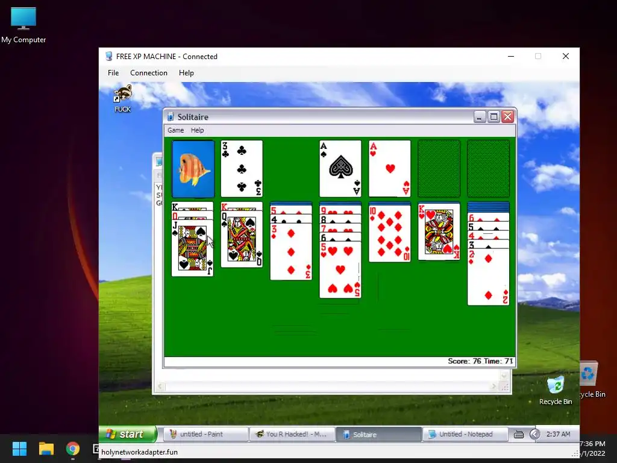Minimize the FREE XP MACHINE window
The image size is (617, 463).
click(x=511, y=56)
